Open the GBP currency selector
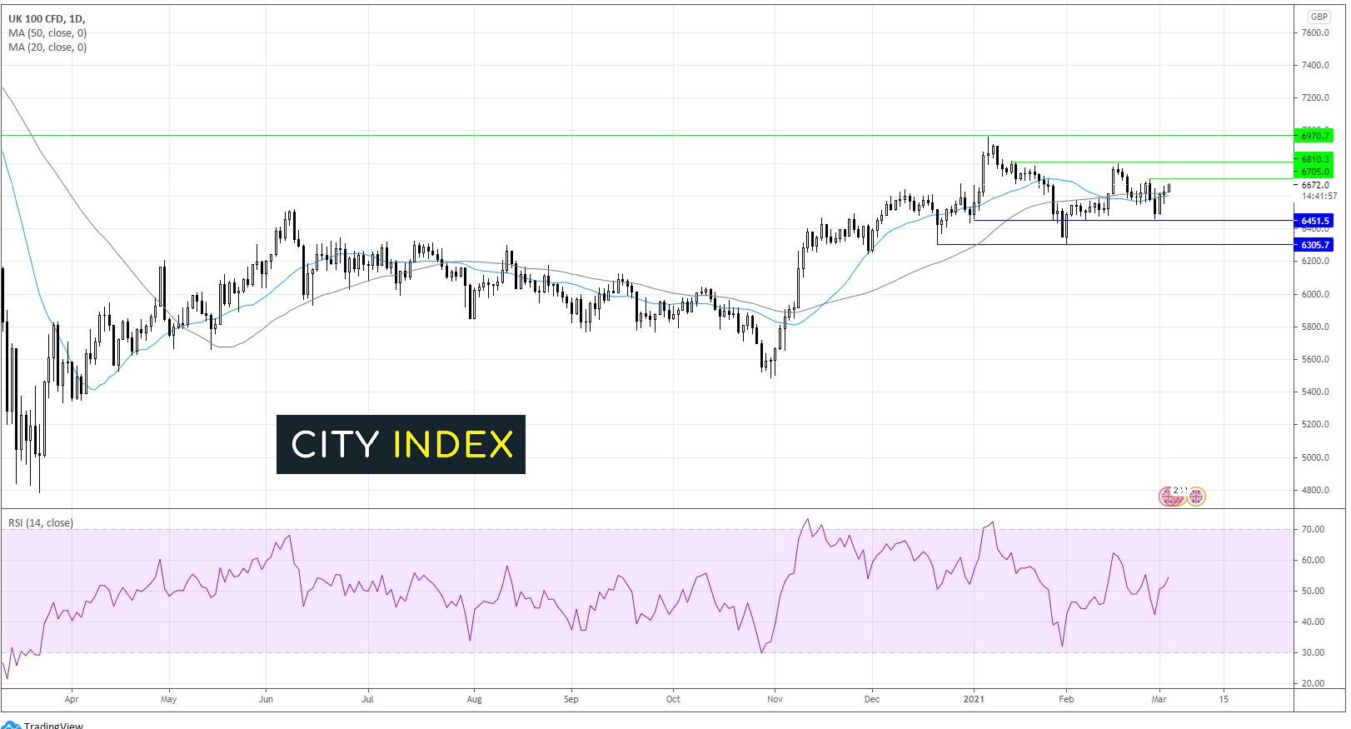1351x729 pixels. [1319, 17]
